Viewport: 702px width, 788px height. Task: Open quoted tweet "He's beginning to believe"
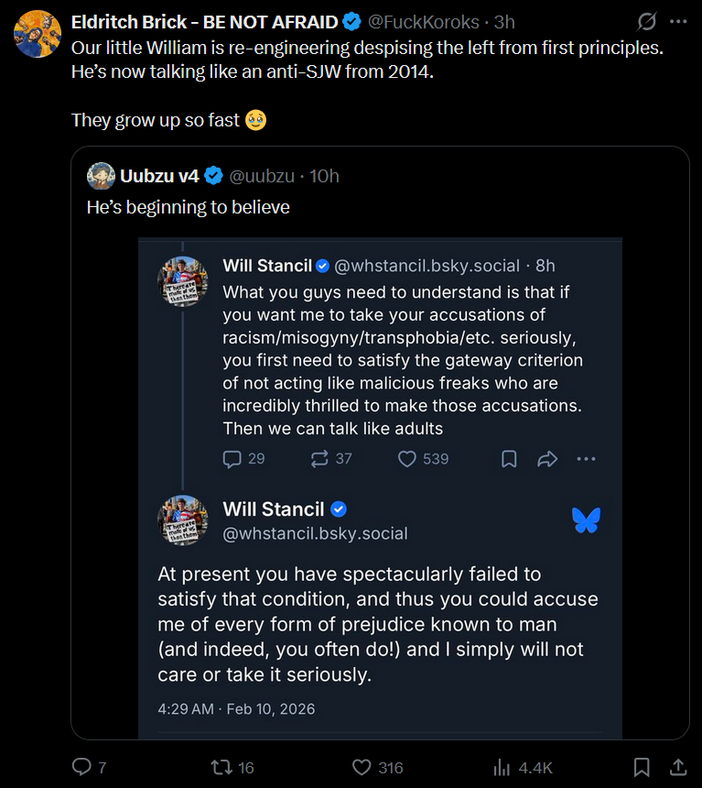coord(189,208)
